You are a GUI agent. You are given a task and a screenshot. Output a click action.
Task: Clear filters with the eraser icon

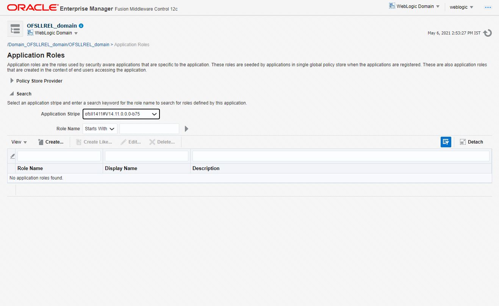pyautogui.click(x=12, y=156)
